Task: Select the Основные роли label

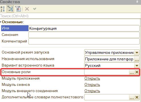Action: 16,72
